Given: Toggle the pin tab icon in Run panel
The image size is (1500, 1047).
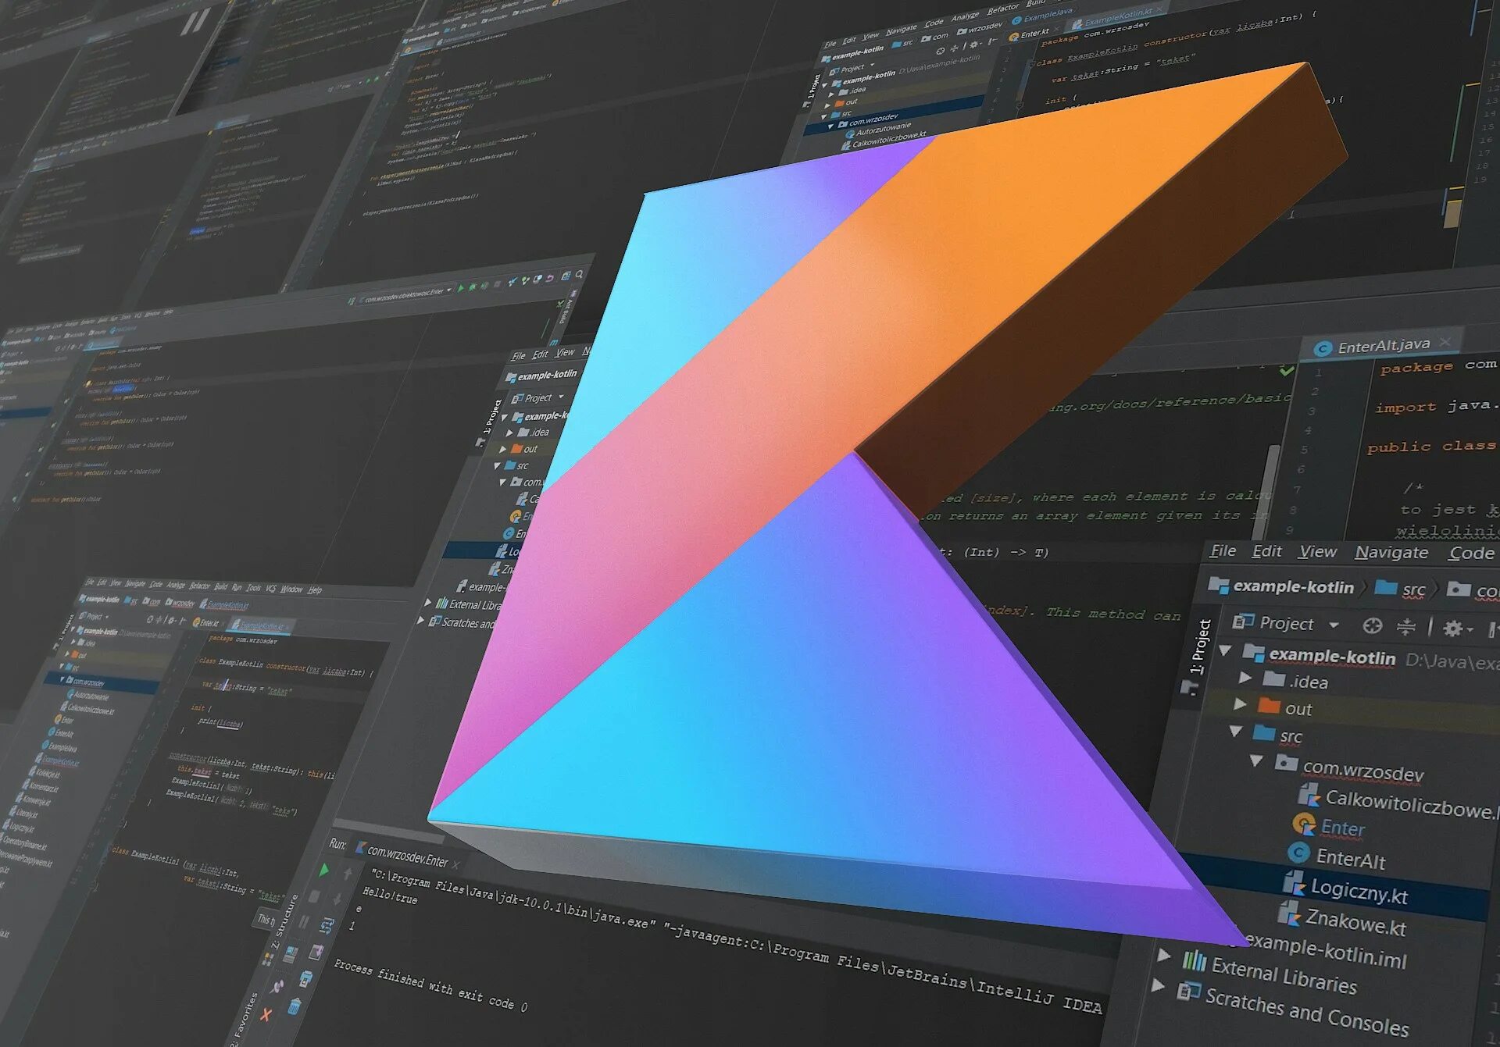Looking at the screenshot, I should coord(277,987).
